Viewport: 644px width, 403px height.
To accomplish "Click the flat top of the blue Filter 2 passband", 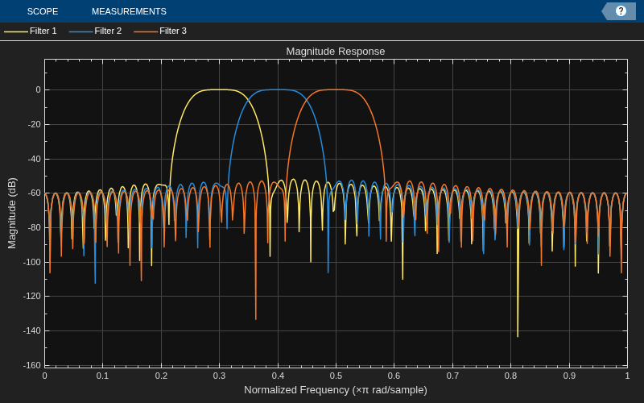I will tap(278, 89).
